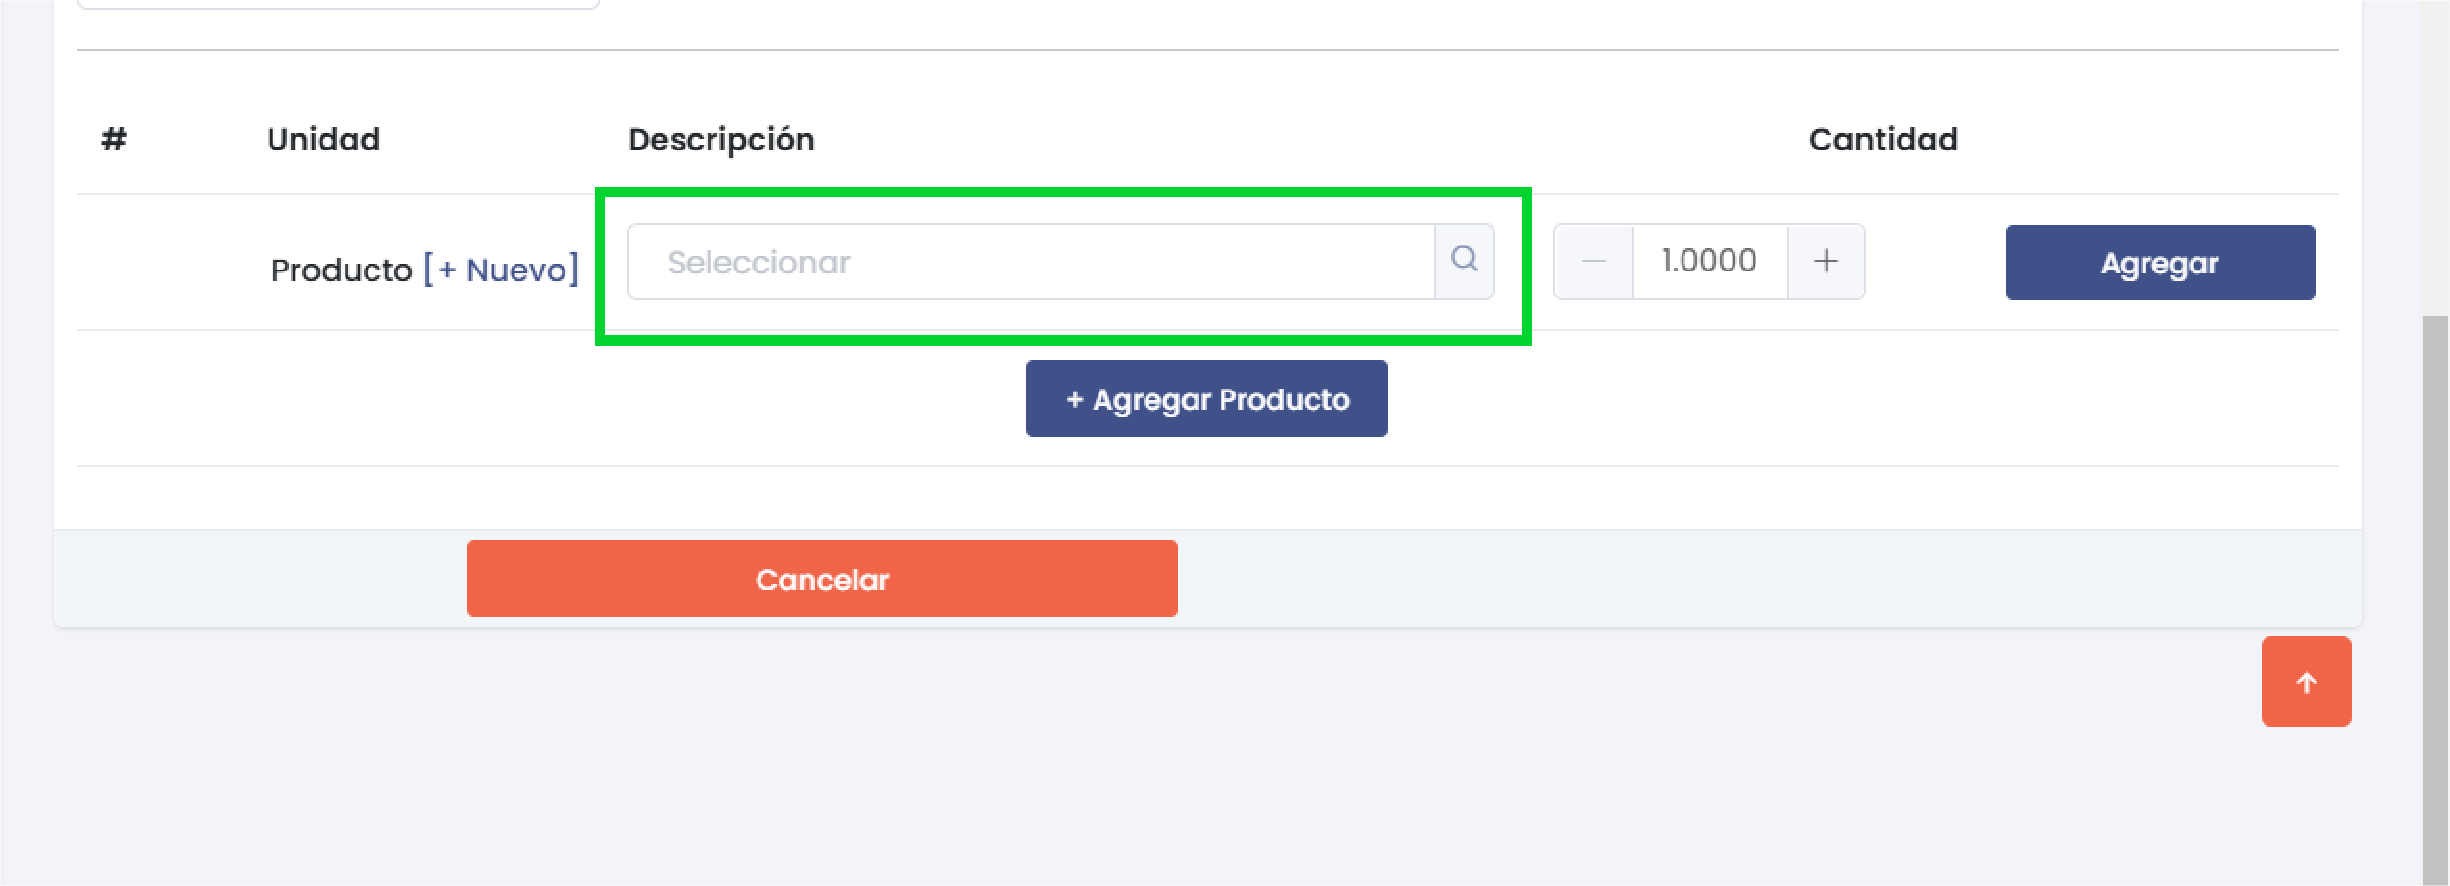Click the vertical scrollbar thumb
The height and width of the screenshot is (886, 2450).
(x=2435, y=599)
